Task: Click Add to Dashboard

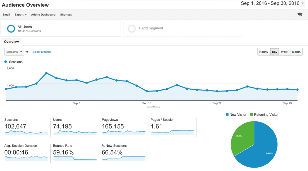Action: (x=43, y=15)
